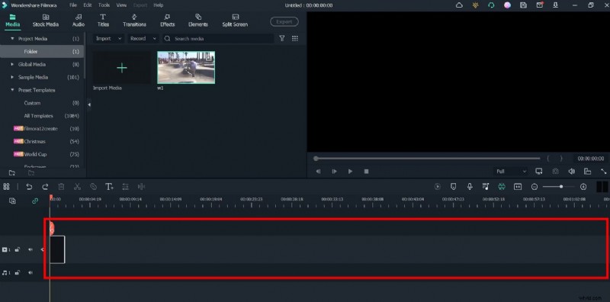Viewport: 610px width, 302px height.
Task: Zoom out the timeline
Action: pyautogui.click(x=535, y=187)
